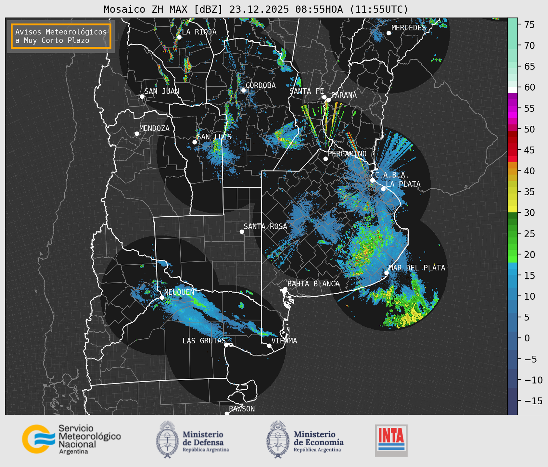Click the INTA logo

tap(391, 440)
